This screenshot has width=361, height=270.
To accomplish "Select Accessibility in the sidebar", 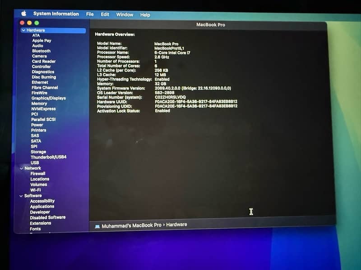I will [42, 201].
